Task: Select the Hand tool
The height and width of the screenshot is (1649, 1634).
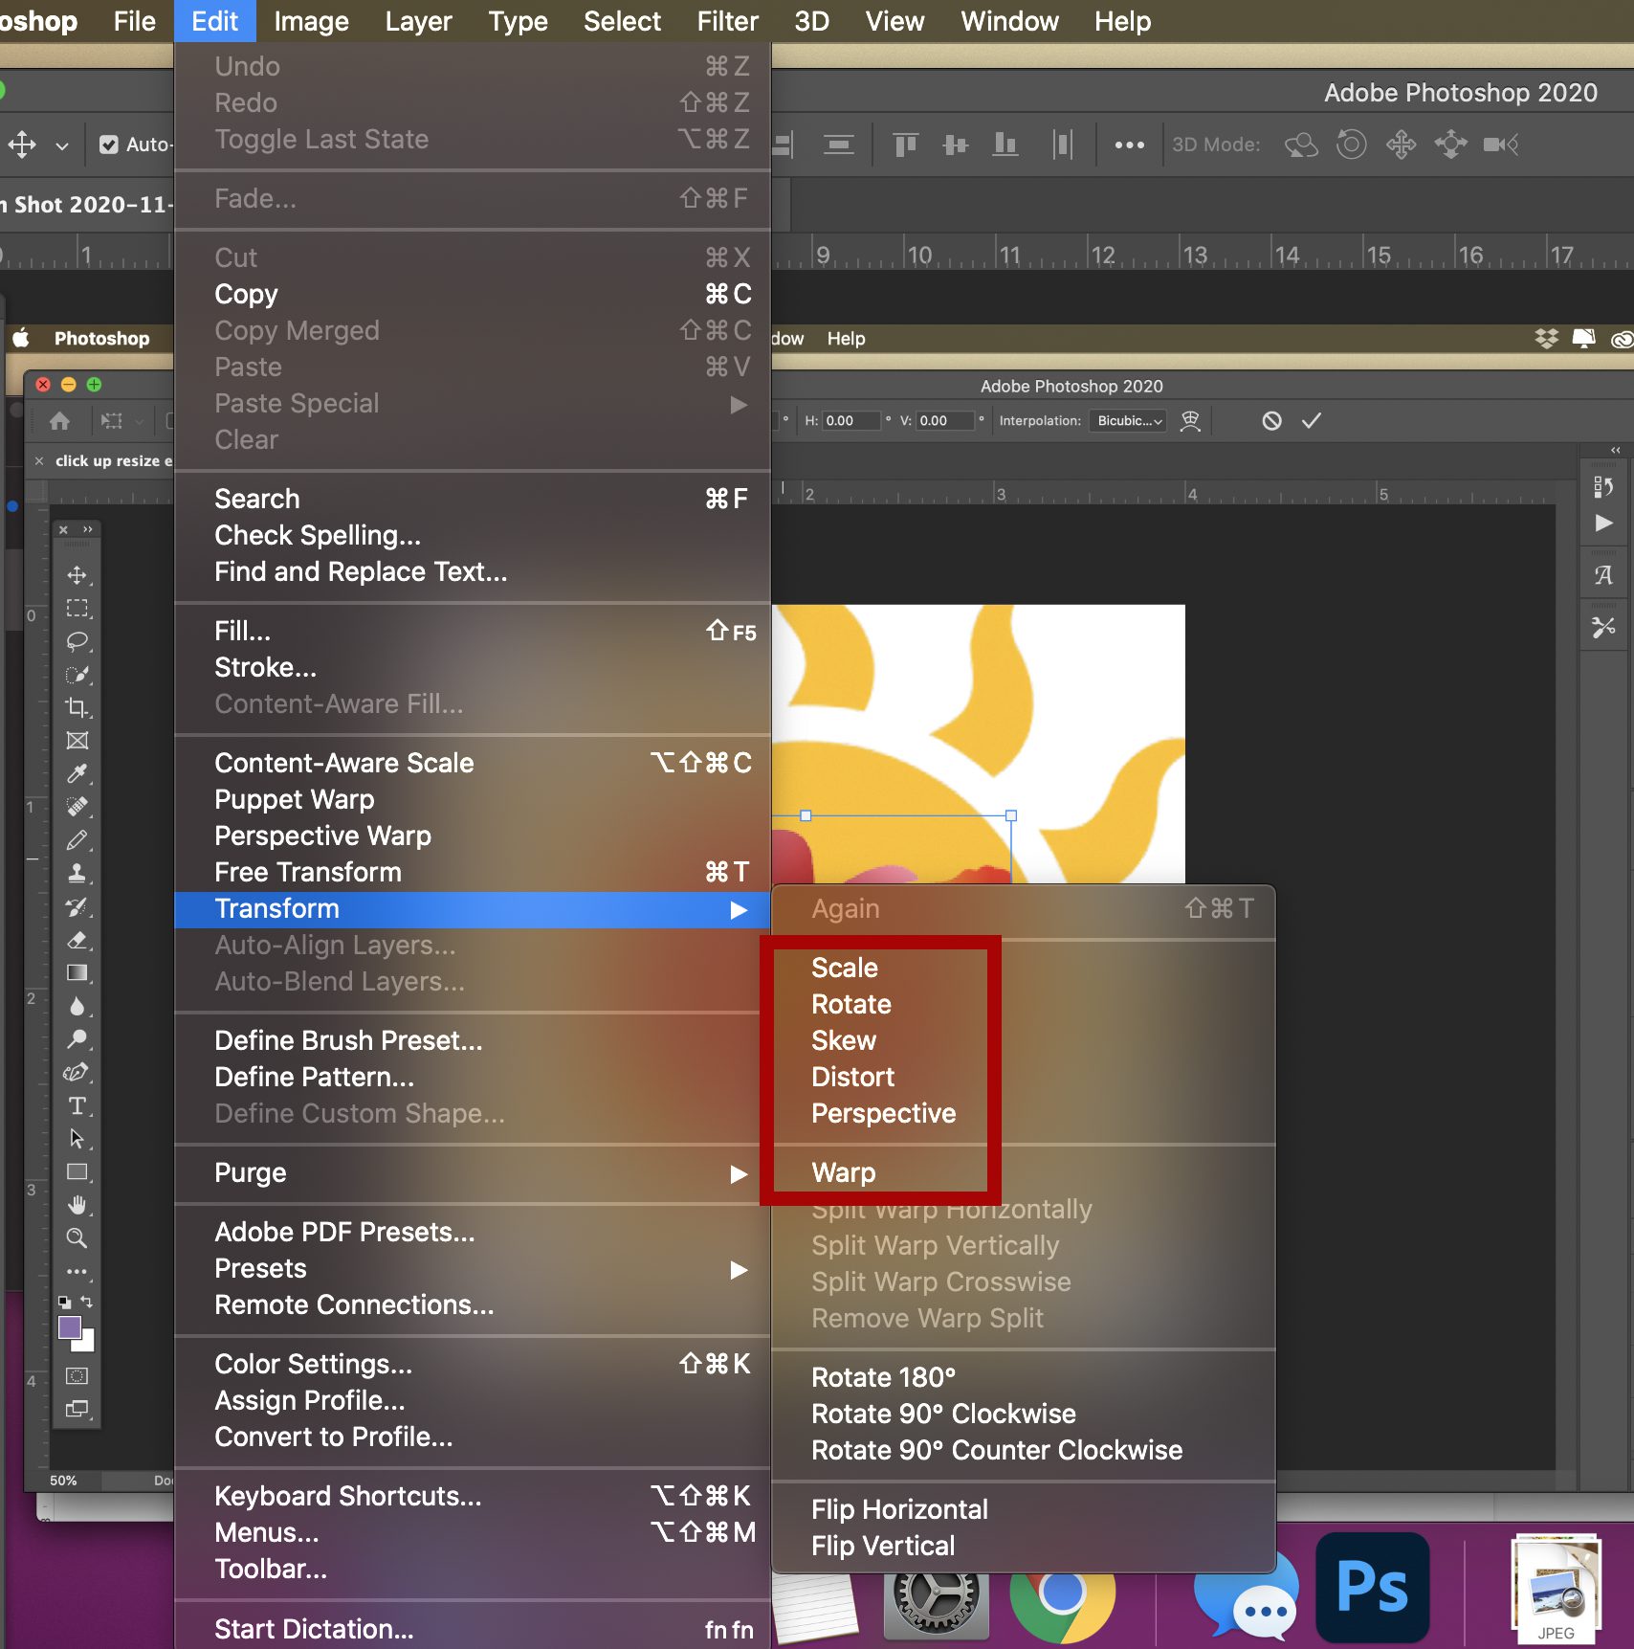Action: 77,1204
